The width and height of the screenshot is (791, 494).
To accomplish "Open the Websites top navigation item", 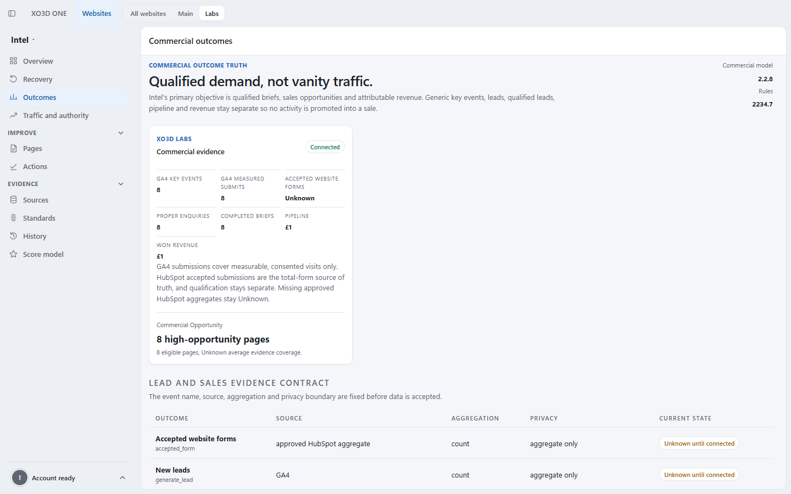I will [x=97, y=14].
